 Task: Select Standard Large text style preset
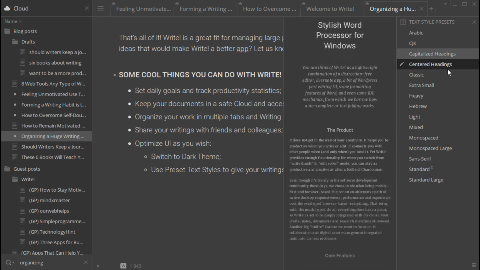click(x=426, y=179)
